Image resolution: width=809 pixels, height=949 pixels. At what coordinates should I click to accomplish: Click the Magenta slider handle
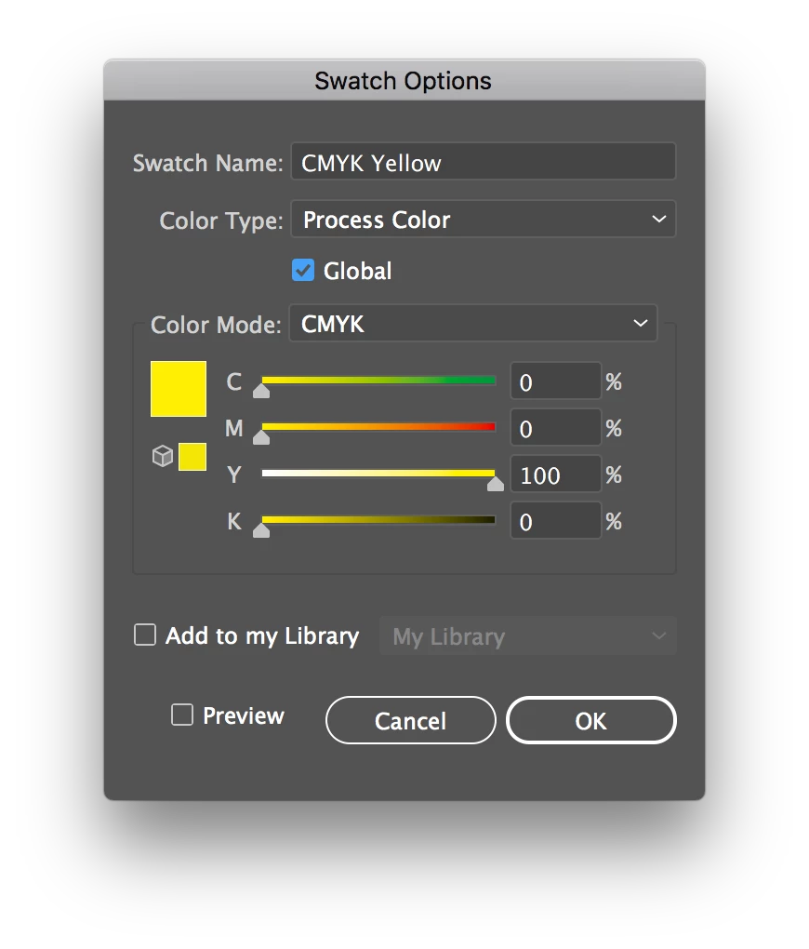[261, 437]
